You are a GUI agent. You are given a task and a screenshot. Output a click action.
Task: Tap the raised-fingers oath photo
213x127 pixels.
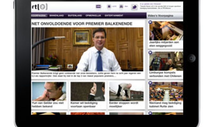pos(88,92)
